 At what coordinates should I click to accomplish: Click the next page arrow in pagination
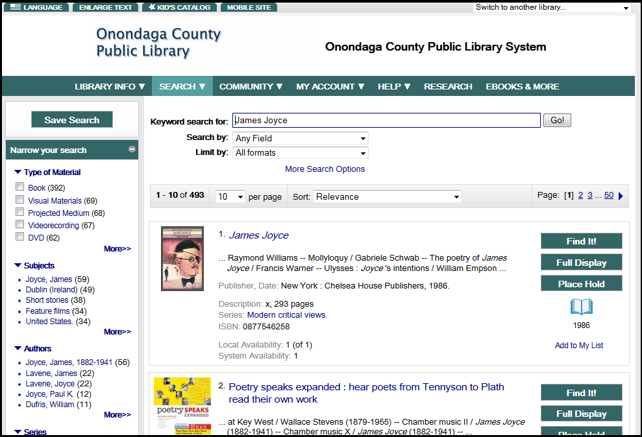click(x=621, y=196)
